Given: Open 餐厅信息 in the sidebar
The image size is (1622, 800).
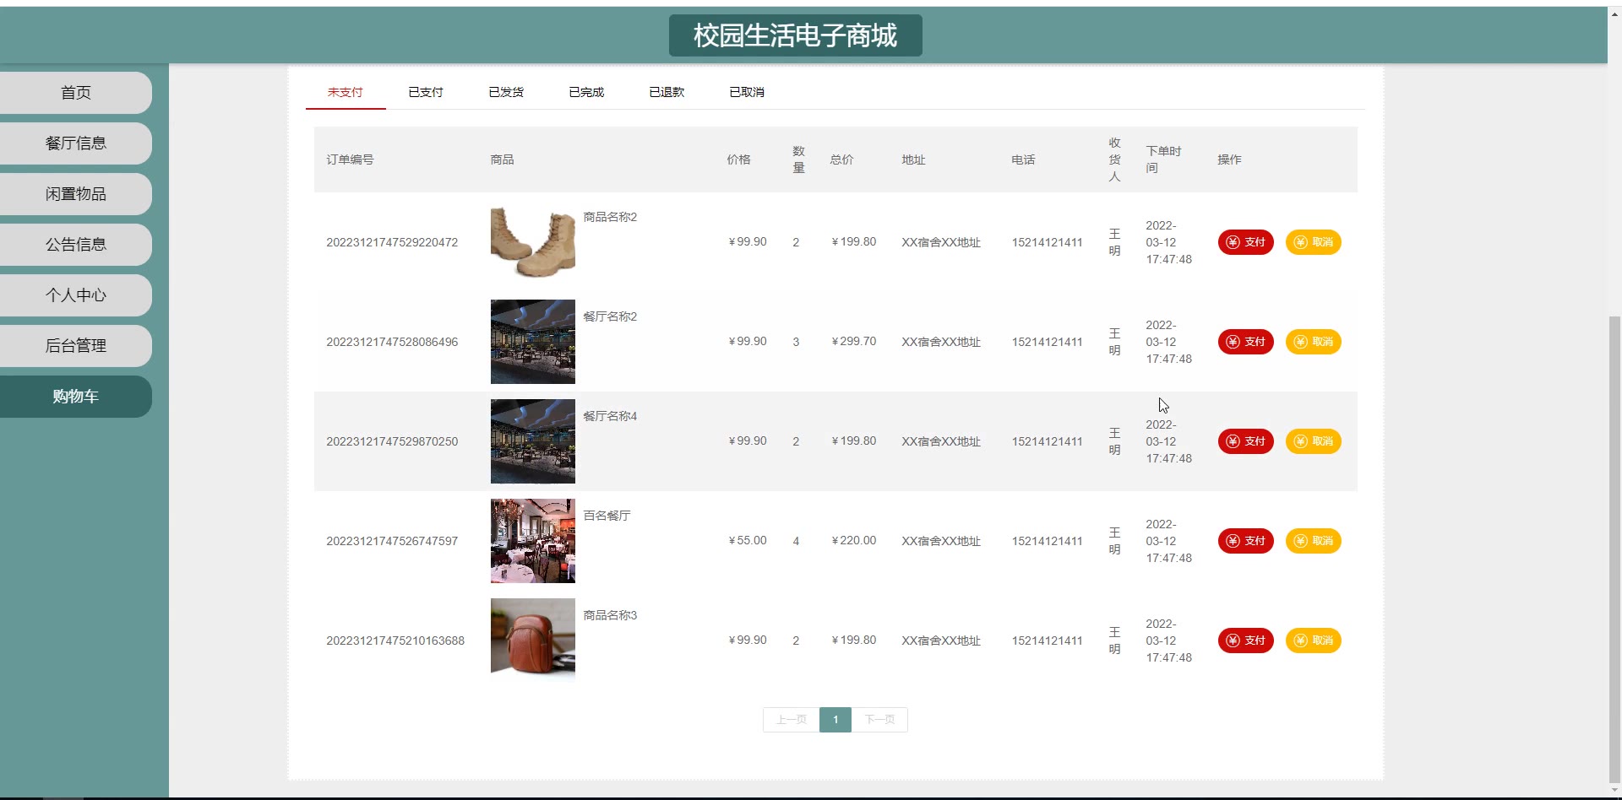Looking at the screenshot, I should (76, 143).
